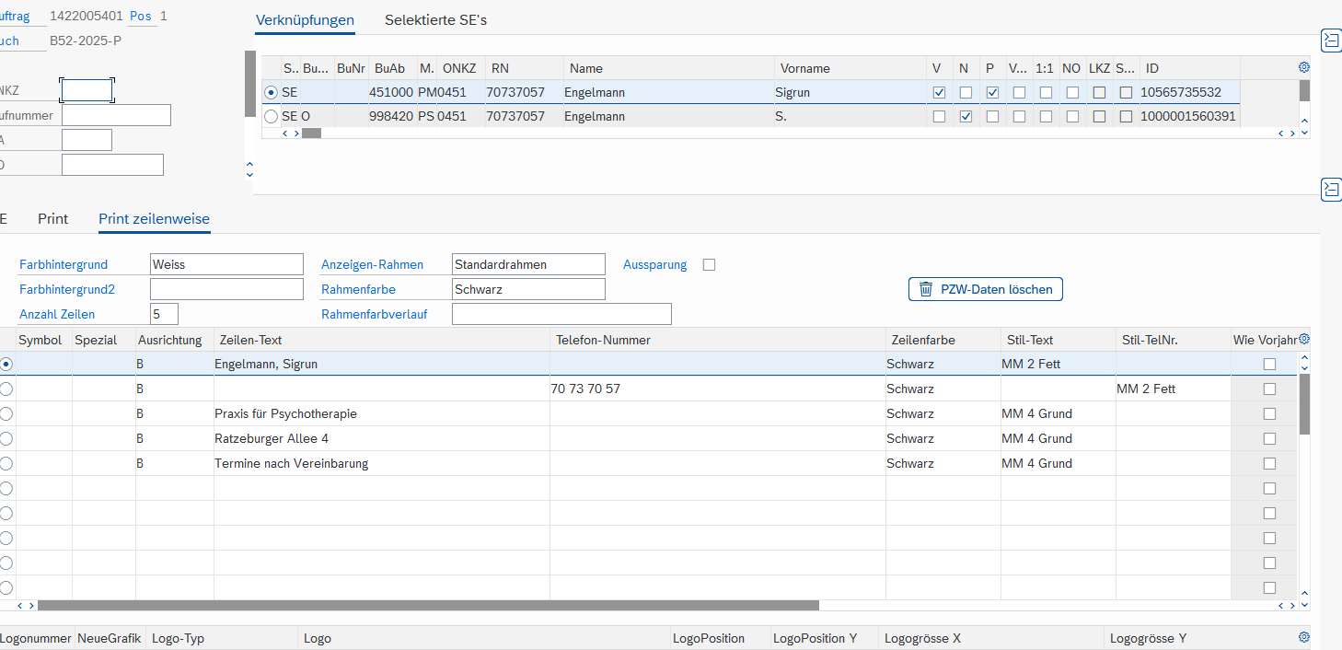The width and height of the screenshot is (1342, 650).
Task: Click Farbhintergrund label link
Action: 64,264
